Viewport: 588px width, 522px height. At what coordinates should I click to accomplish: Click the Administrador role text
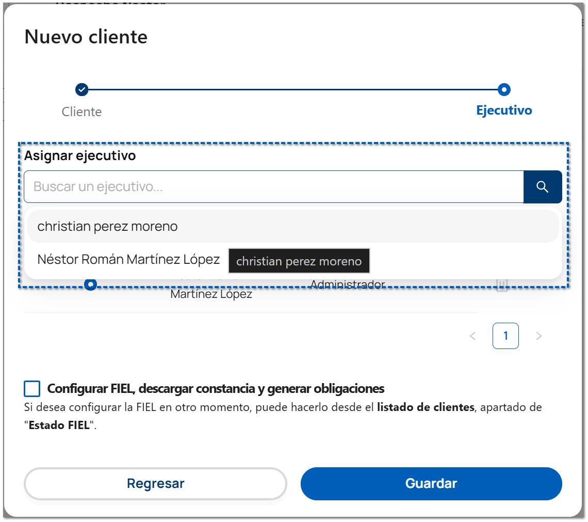[x=348, y=284]
